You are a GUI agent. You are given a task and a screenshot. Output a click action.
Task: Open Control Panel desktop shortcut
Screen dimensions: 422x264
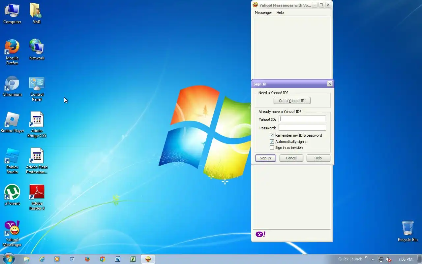pyautogui.click(x=37, y=88)
